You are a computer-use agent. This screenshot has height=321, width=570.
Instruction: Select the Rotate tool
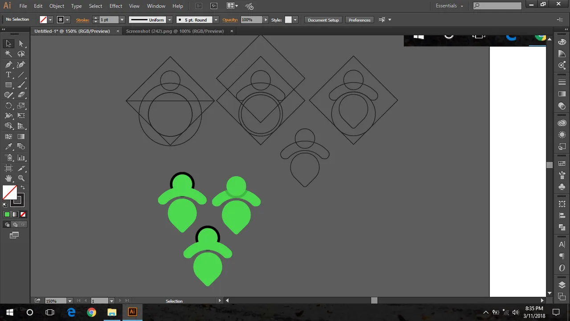[x=8, y=106]
